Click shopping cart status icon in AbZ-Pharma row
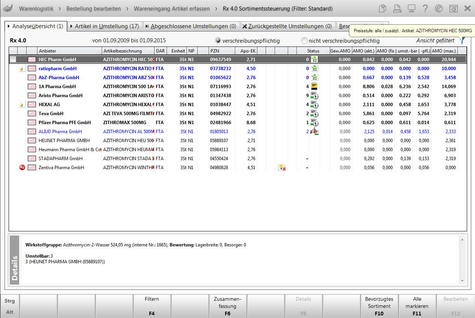 (314, 77)
